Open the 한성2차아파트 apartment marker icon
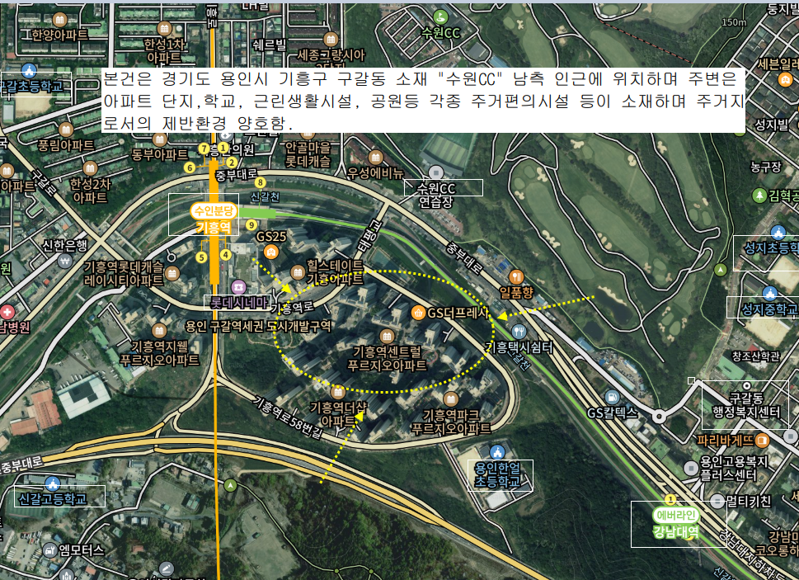The width and height of the screenshot is (799, 580). tap(90, 167)
